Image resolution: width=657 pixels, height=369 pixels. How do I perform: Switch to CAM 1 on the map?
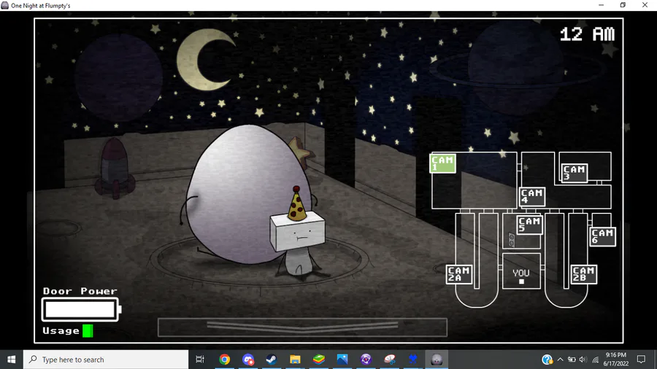coord(442,163)
